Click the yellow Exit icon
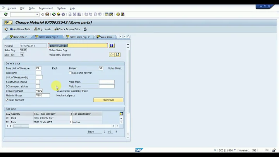This screenshot has width=279, height=157. [x=59, y=14]
